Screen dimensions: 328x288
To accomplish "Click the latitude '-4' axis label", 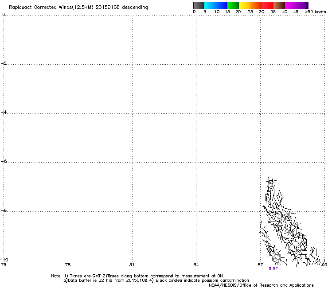I will [x=4, y=112].
